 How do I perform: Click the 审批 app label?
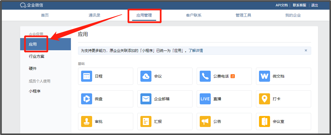[99, 121]
